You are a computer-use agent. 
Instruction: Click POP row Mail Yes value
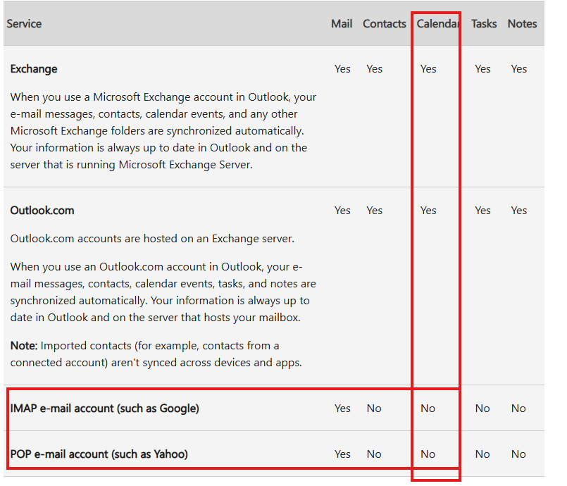[342, 454]
